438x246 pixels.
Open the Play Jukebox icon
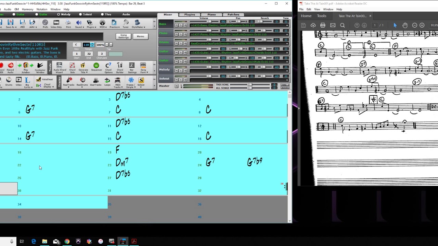26,67
